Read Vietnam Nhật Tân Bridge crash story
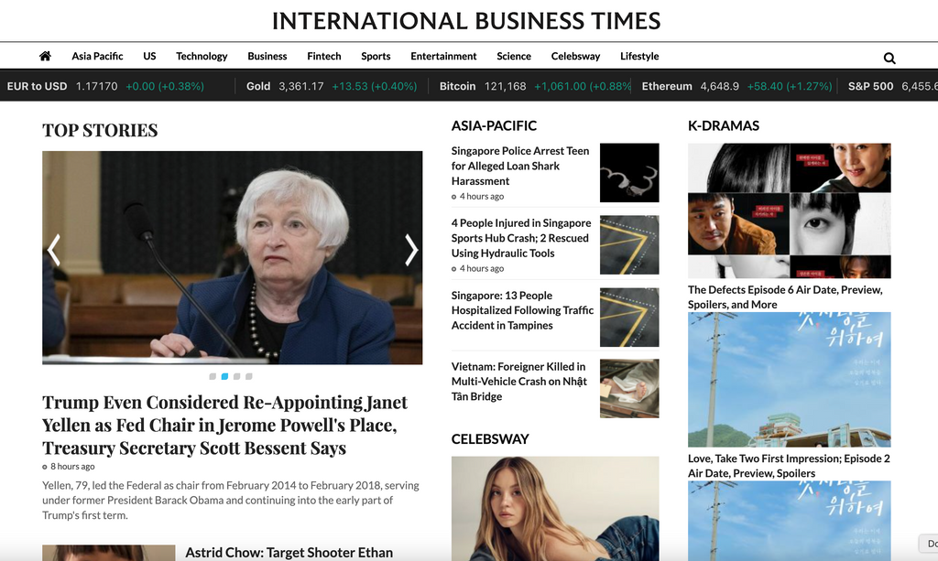This screenshot has height=561, width=938. click(519, 382)
